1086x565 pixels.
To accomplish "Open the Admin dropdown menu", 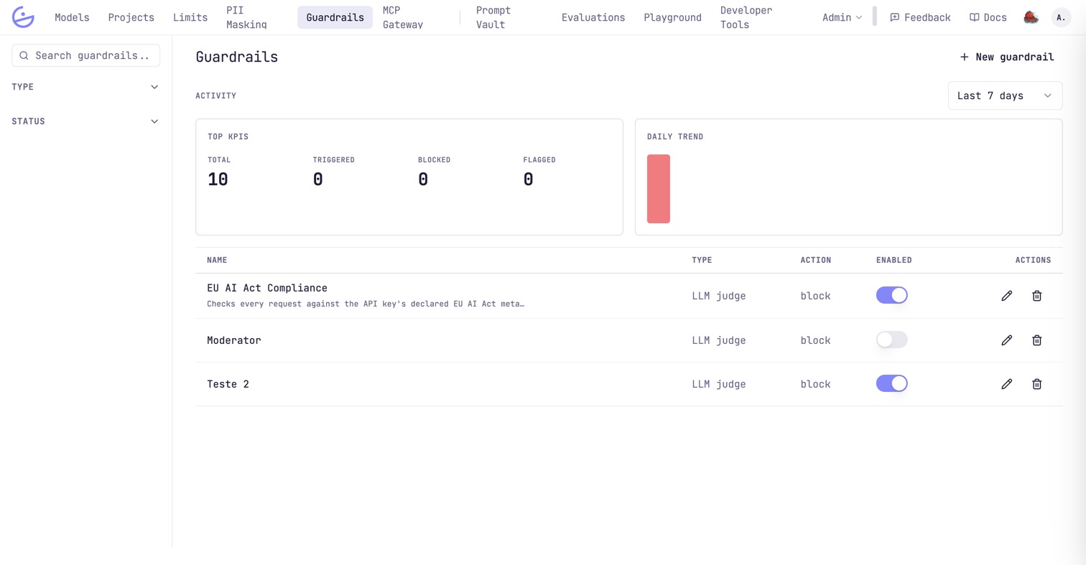I will [842, 17].
